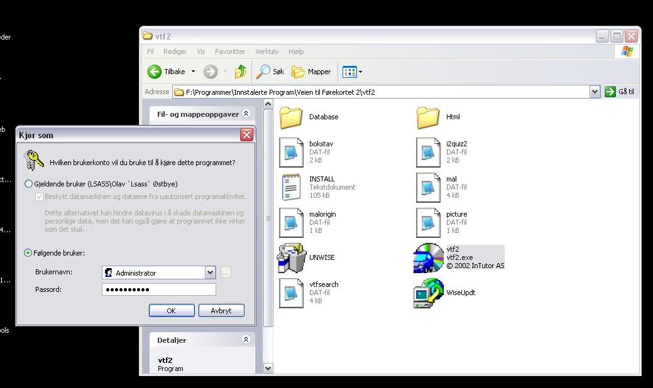The image size is (653, 388).
Task: Click the Passord input field
Action: [x=158, y=289]
